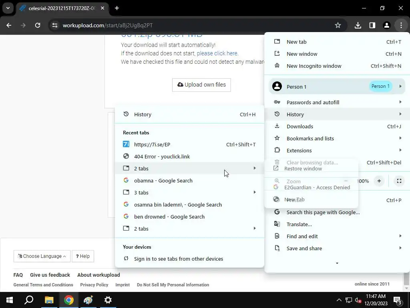
Task: Reopen the https://7i.se/EP recent tab
Action: pos(189,144)
